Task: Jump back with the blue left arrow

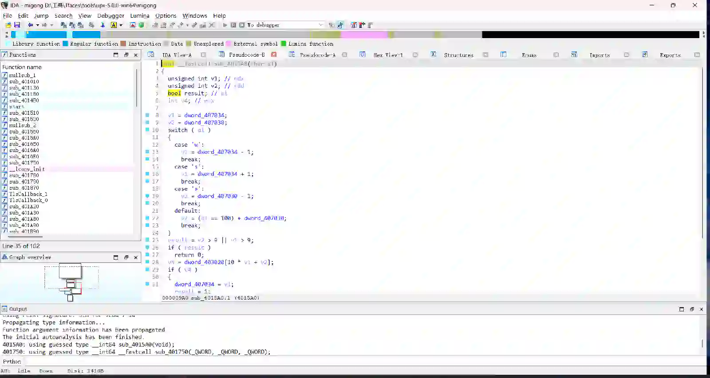Action: (30, 25)
